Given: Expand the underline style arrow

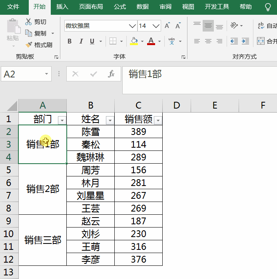Looking at the screenshot, I should tap(101, 41).
